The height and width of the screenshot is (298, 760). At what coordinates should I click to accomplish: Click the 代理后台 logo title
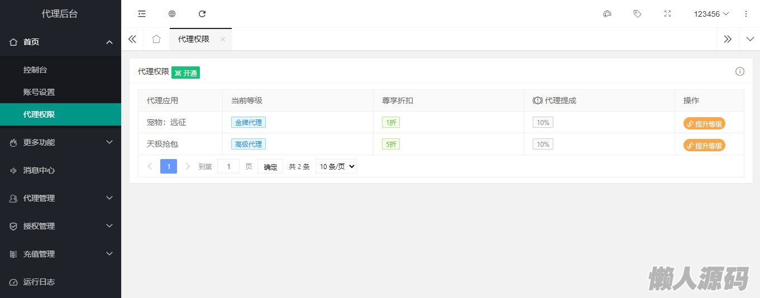pos(60,14)
